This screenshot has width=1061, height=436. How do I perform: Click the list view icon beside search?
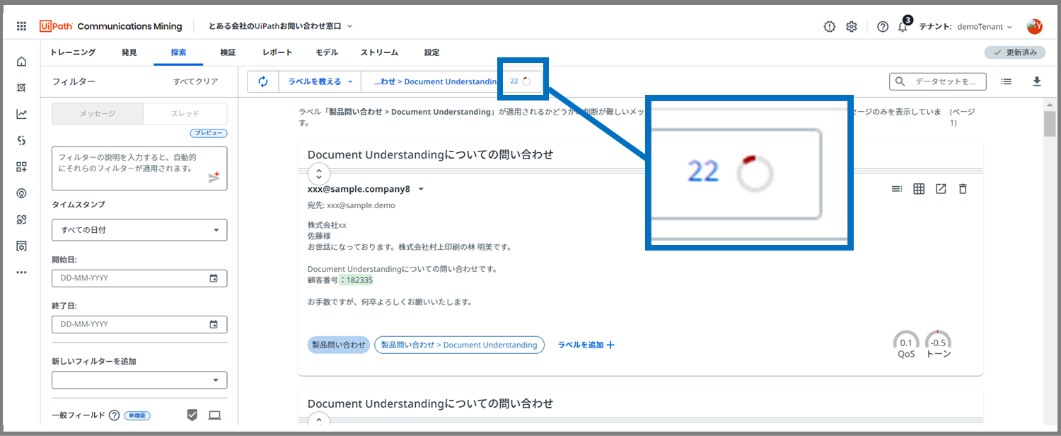(1006, 81)
